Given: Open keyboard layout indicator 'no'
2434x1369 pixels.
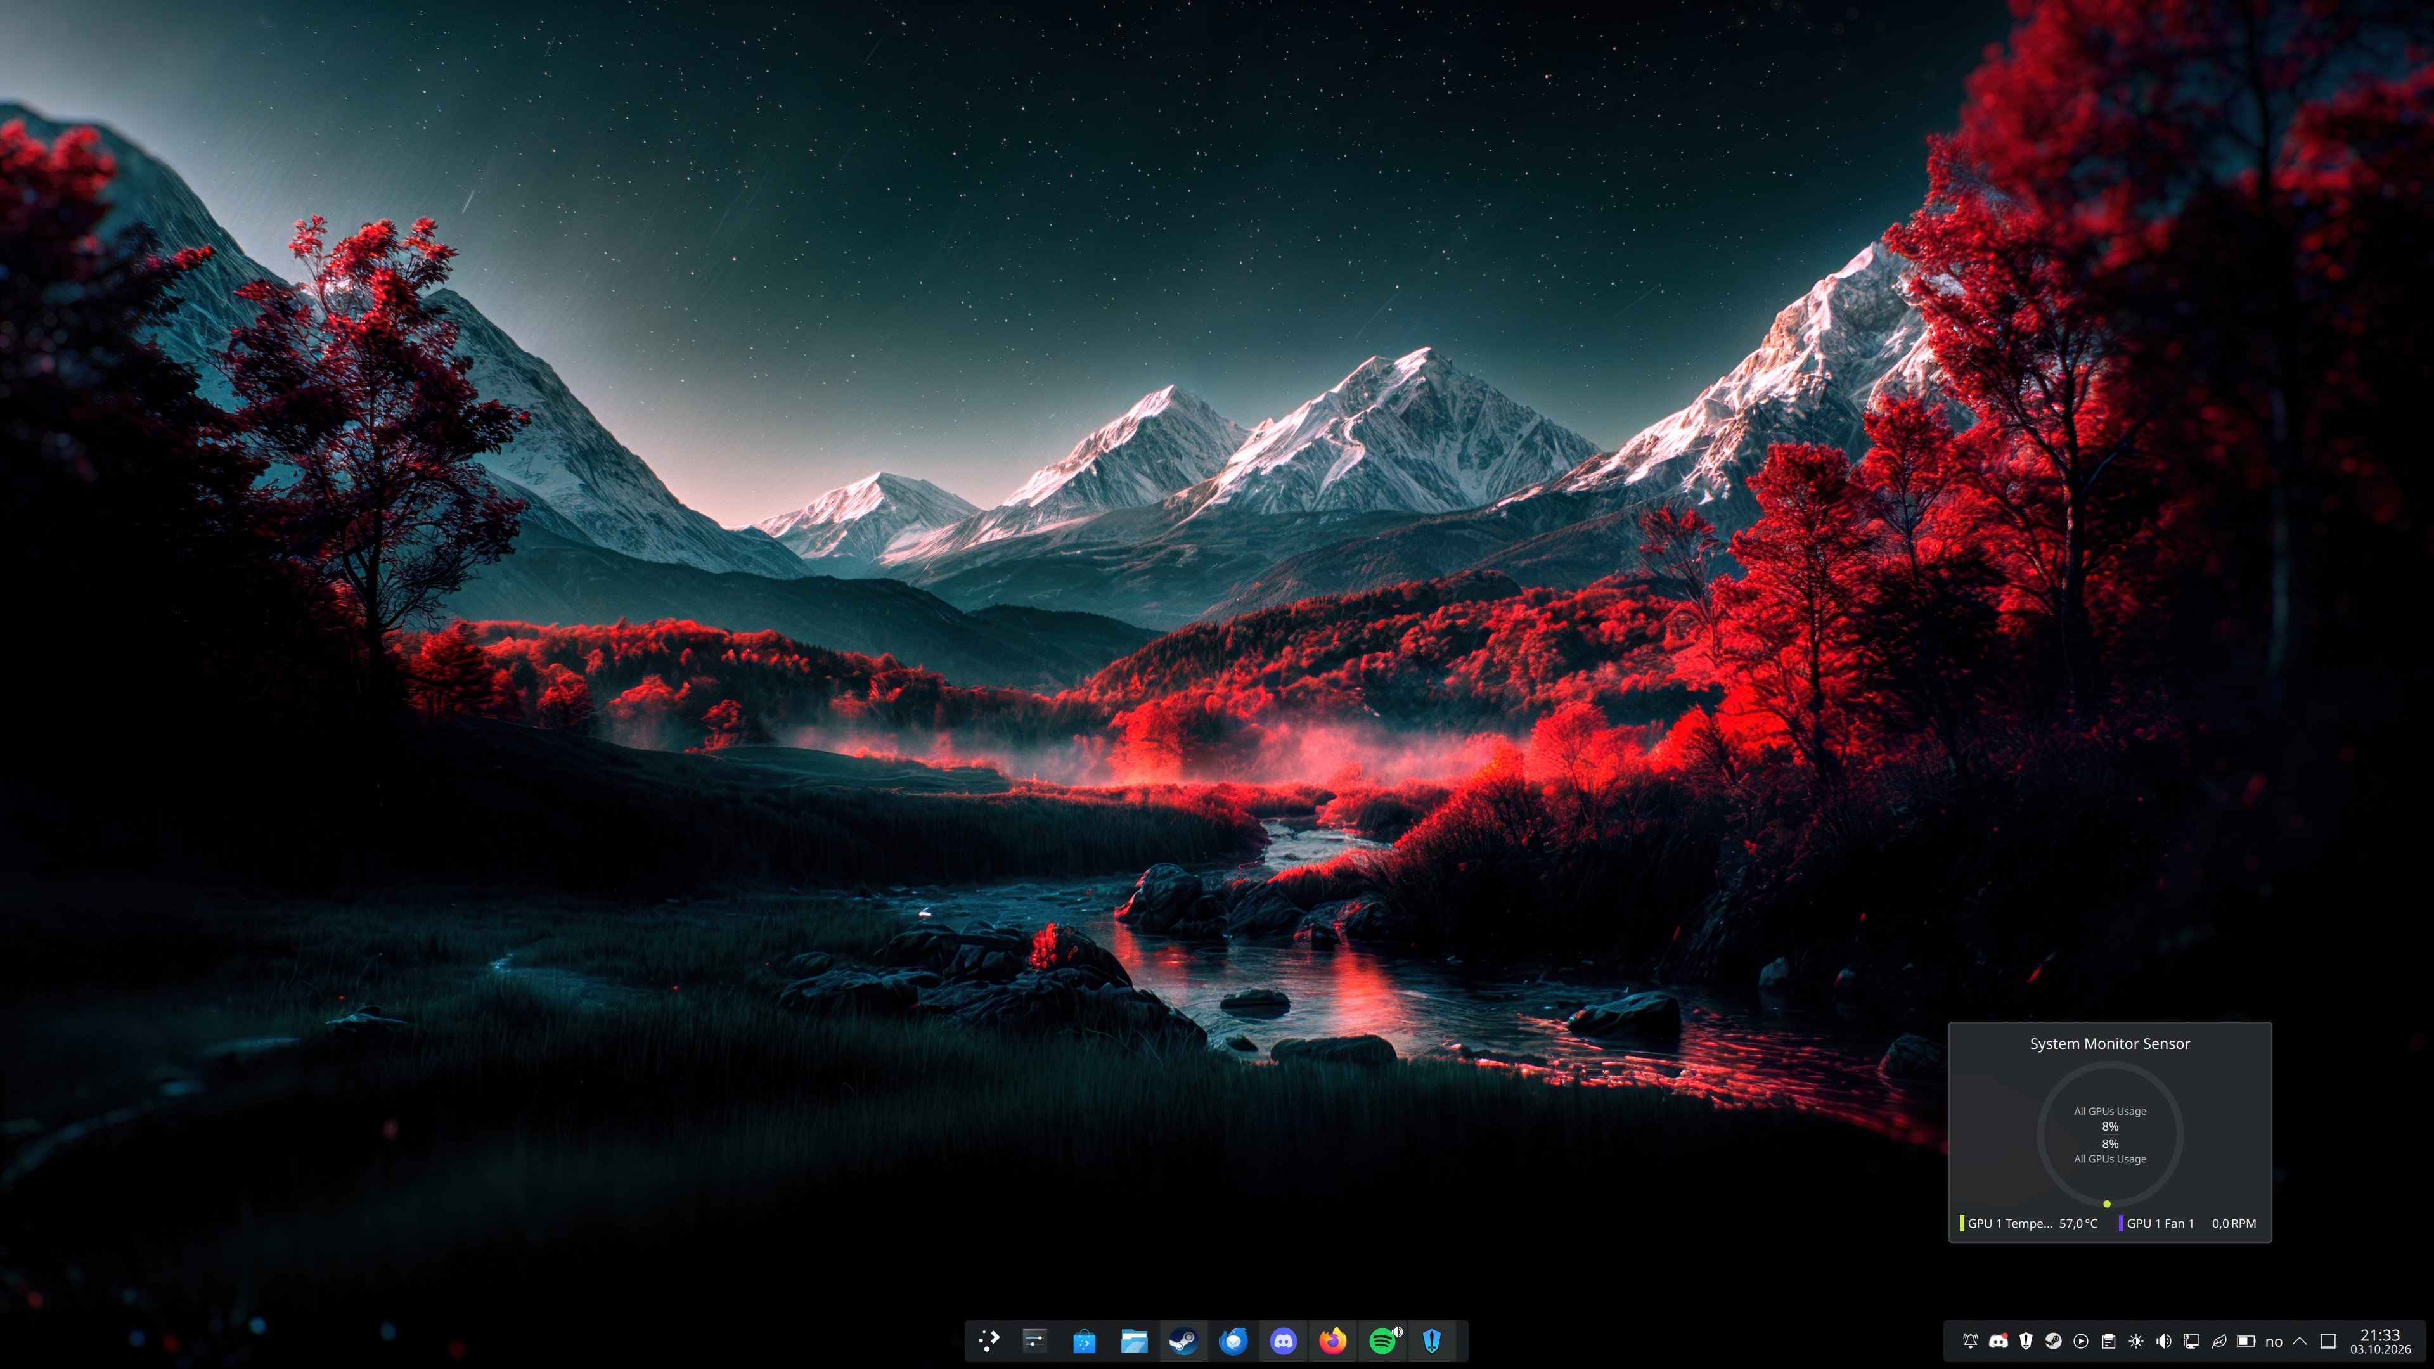Looking at the screenshot, I should pyautogui.click(x=2274, y=1342).
